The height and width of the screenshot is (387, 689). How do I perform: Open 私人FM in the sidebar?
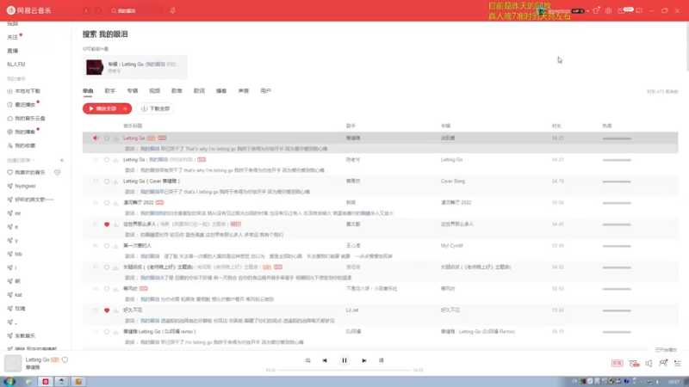(x=16, y=64)
